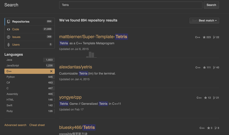Image resolution: width=229 pixels, height=135 pixels.
Task: Click star icon for Super-Template-Tetris
Action: tap(204, 37)
